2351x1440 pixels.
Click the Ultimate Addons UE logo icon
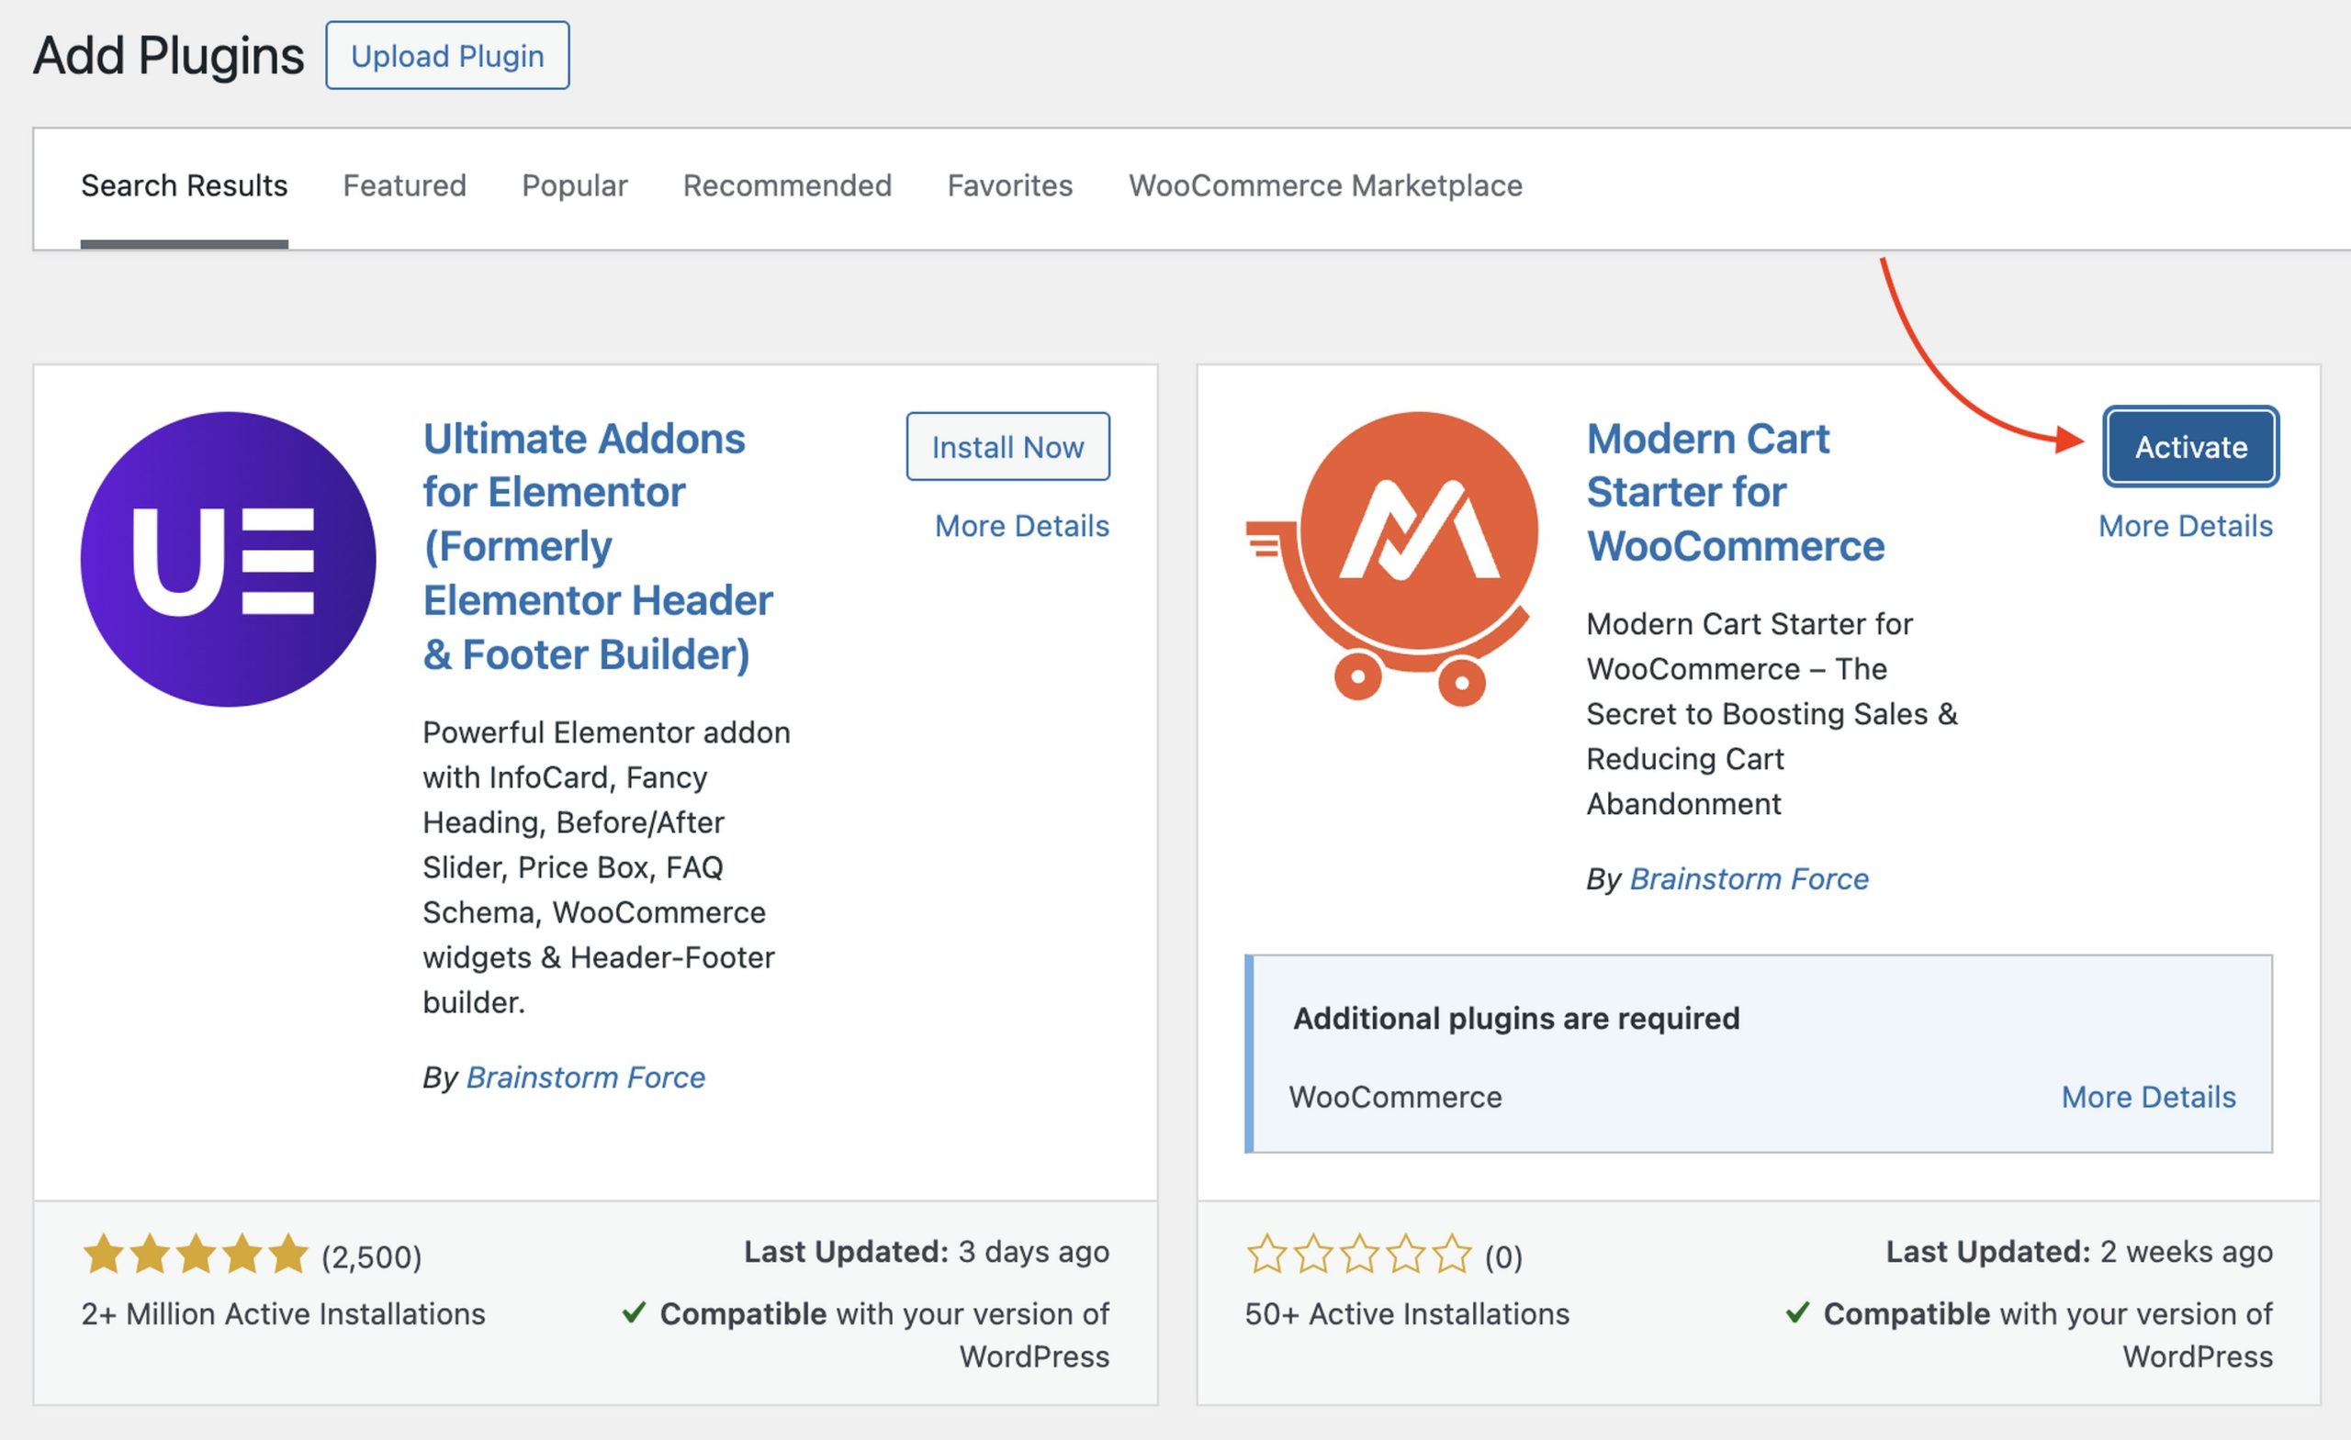tap(228, 559)
